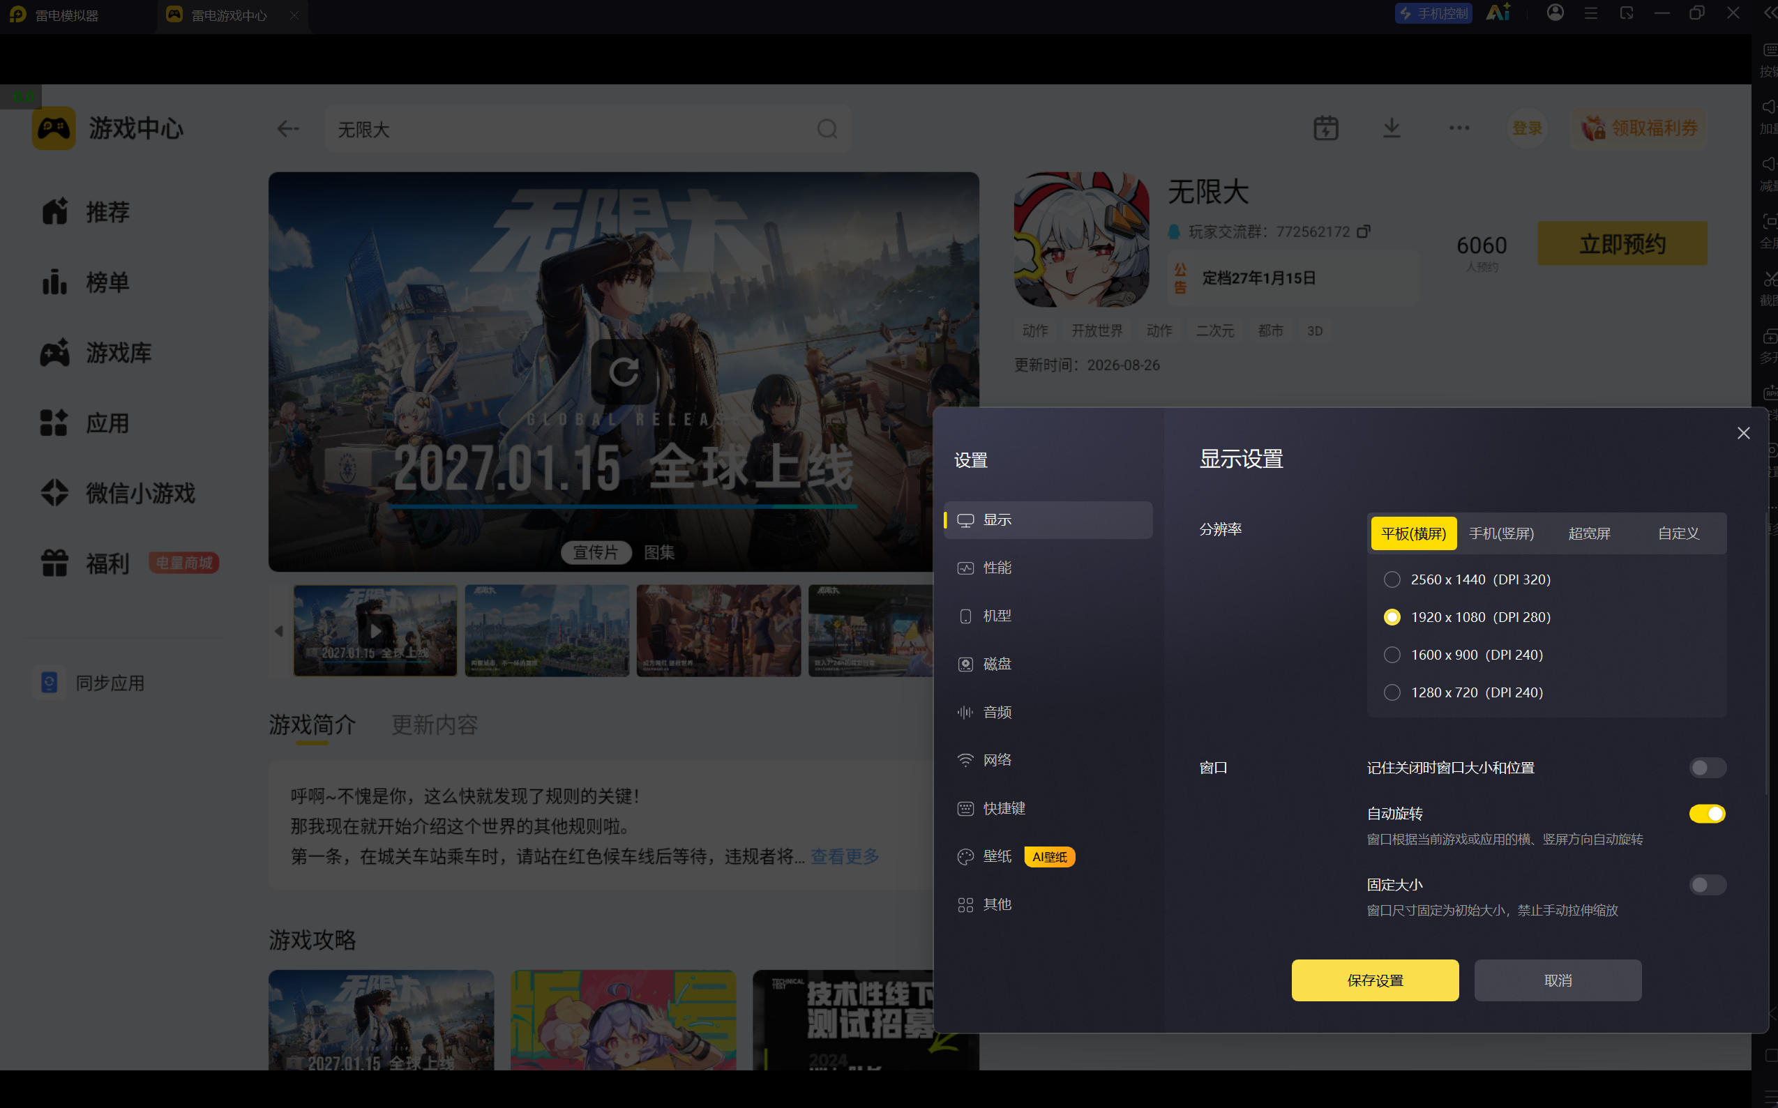Open the 其他 other settings section
The width and height of the screenshot is (1778, 1108).
[x=1048, y=904]
